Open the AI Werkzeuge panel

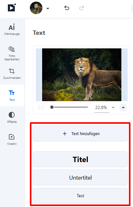point(12,30)
